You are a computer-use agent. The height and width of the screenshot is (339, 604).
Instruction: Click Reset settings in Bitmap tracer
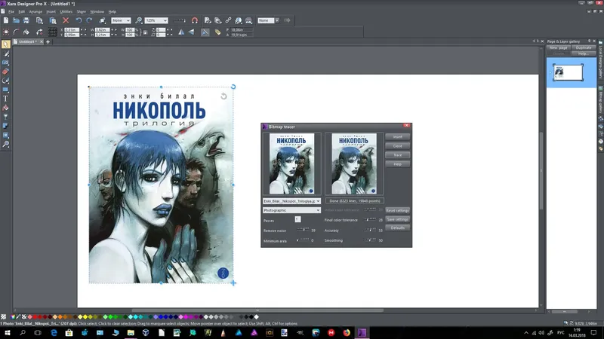click(x=397, y=210)
